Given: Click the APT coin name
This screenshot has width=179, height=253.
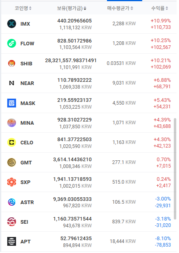Looking at the screenshot, I should [26, 242].
